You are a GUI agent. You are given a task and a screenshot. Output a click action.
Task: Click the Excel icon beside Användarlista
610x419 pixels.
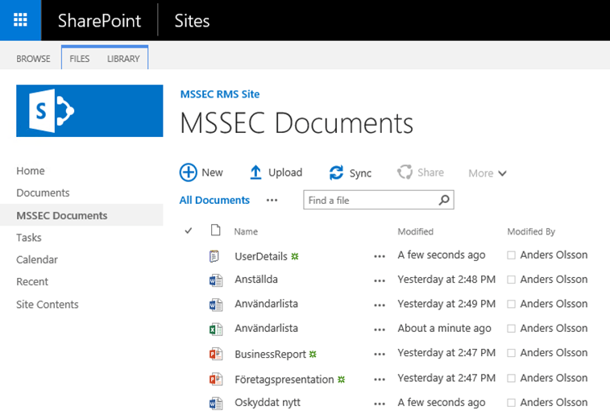[215, 329]
